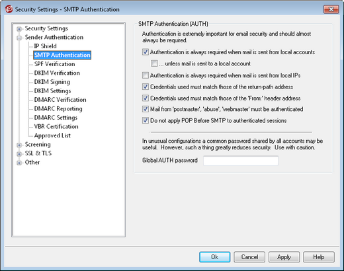This screenshot has height=271, width=344.
Task: Open DKIM Signing settings
Action: 52,82
